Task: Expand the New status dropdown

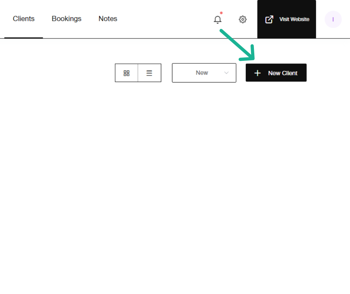Action: [x=204, y=73]
